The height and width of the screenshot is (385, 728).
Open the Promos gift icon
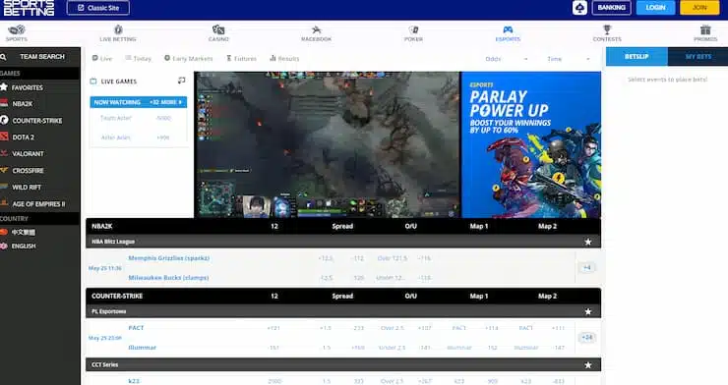pyautogui.click(x=705, y=29)
